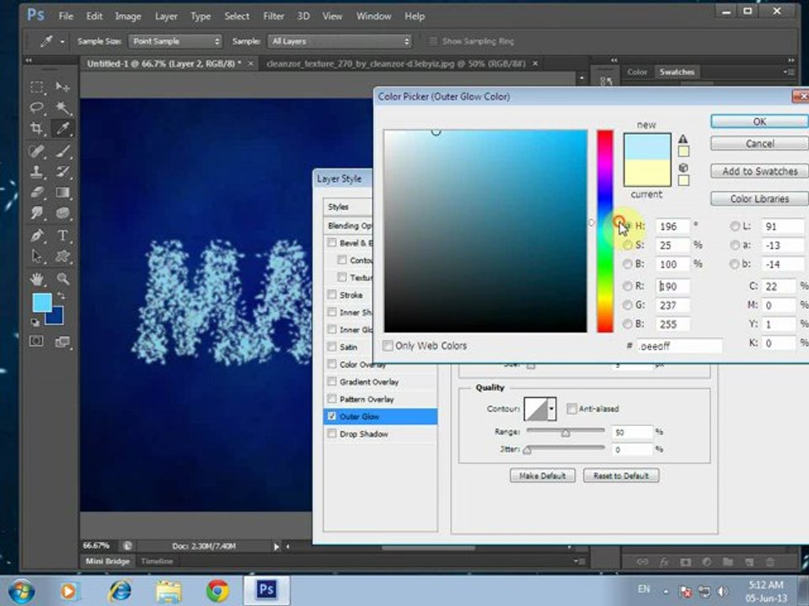
Task: Enable Only Web Colors checkbox
Action: [388, 346]
